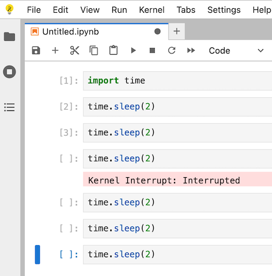272x276 pixels.
Task: Open the File Browser sidebar folder icon
Action: (x=9, y=36)
